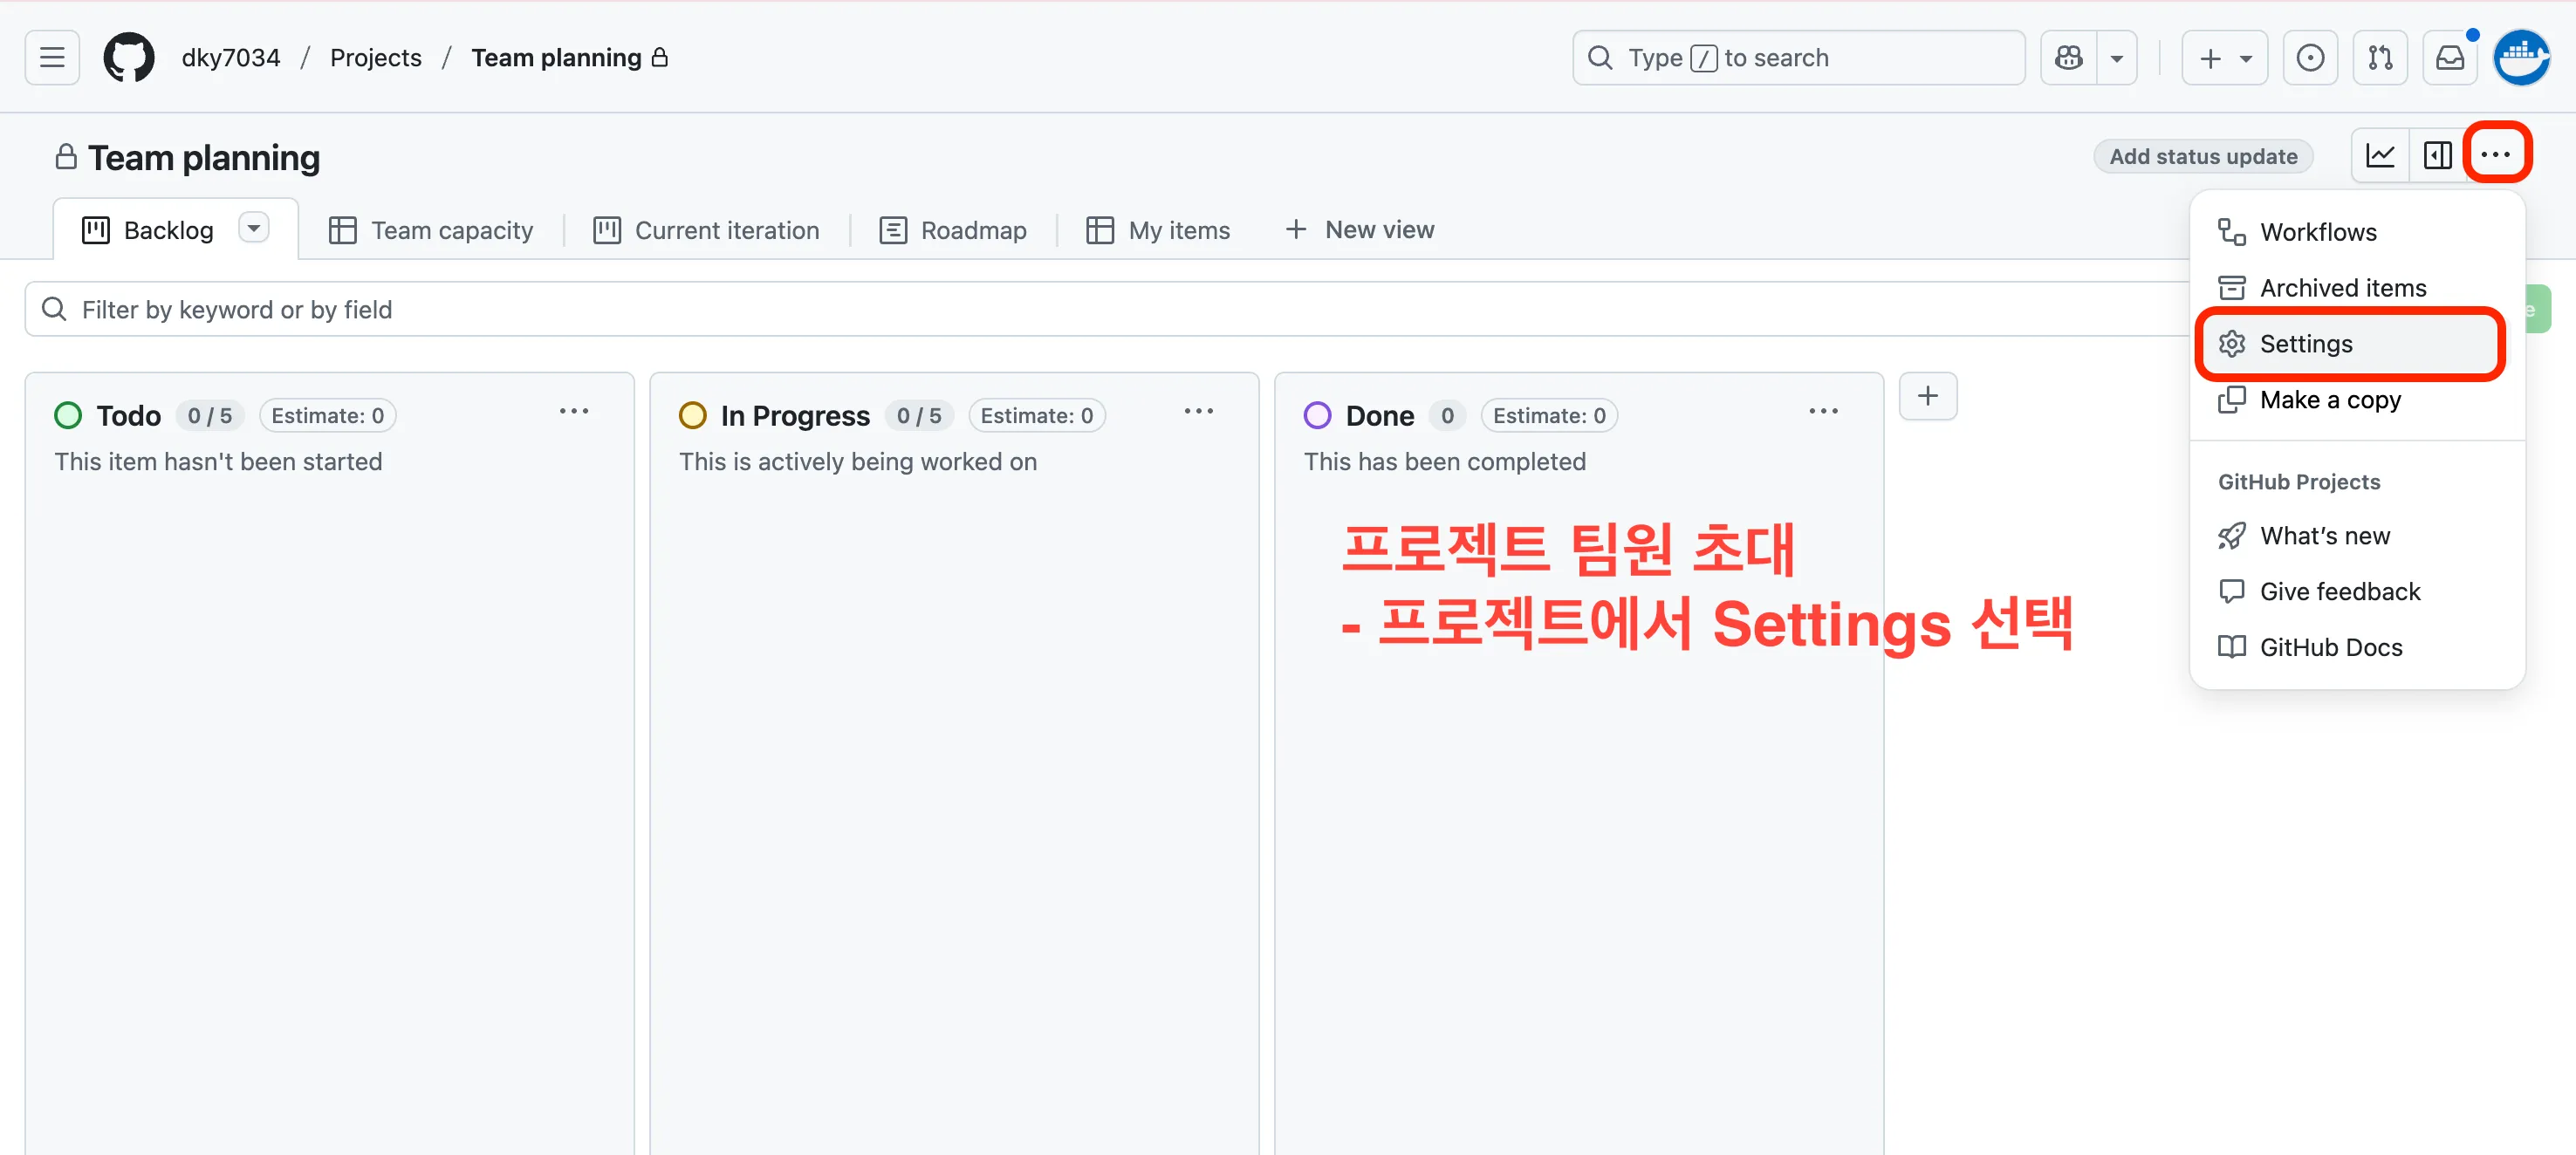
Task: Open the Insights chart icon
Action: (x=2380, y=156)
